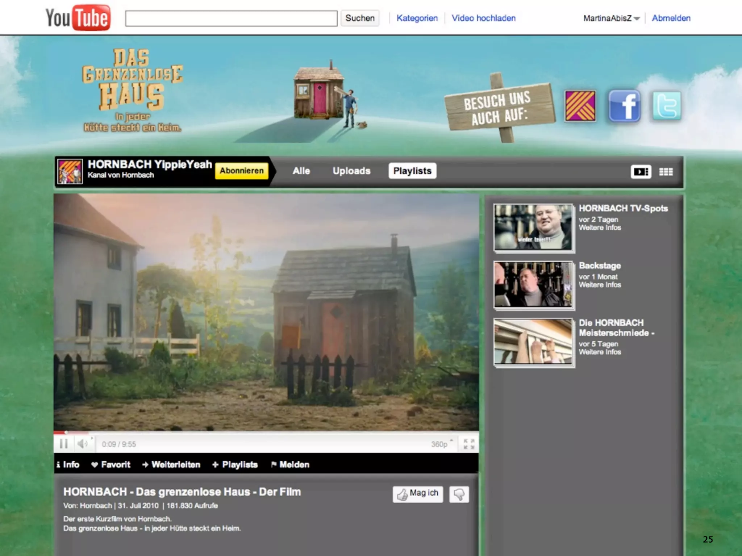The image size is (742, 556).
Task: Click the YouTube logo
Action: [78, 18]
